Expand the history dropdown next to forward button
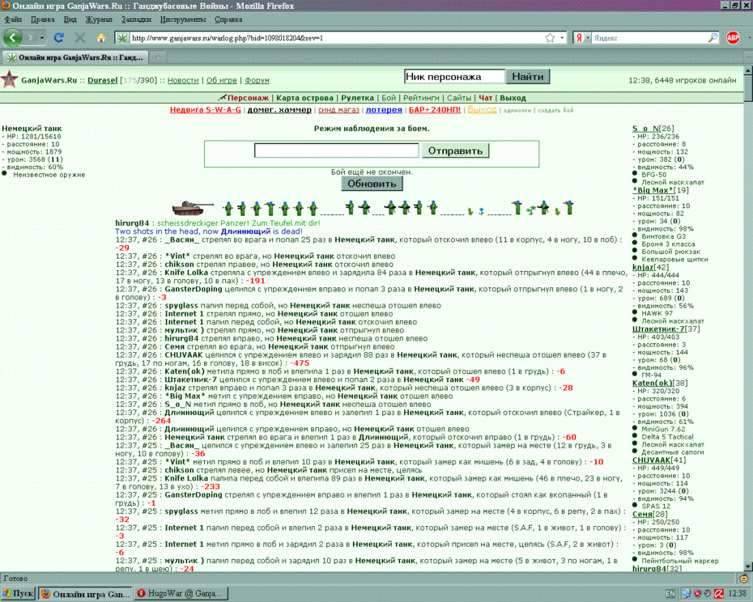Screen dimensions: 753x602 42,37
